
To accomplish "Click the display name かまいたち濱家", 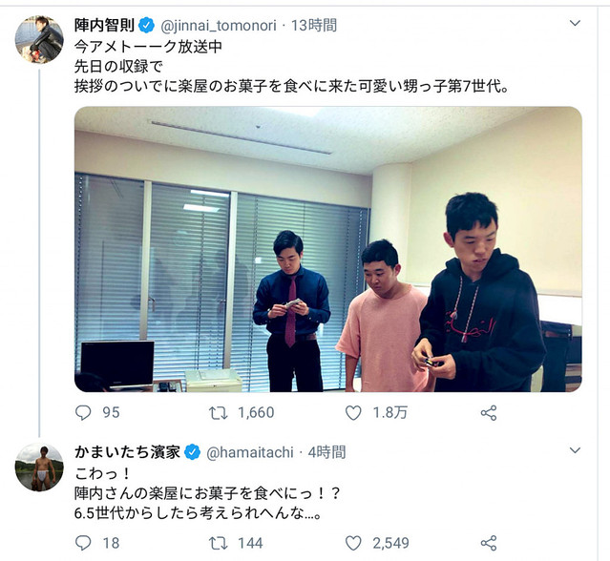I will click(127, 452).
